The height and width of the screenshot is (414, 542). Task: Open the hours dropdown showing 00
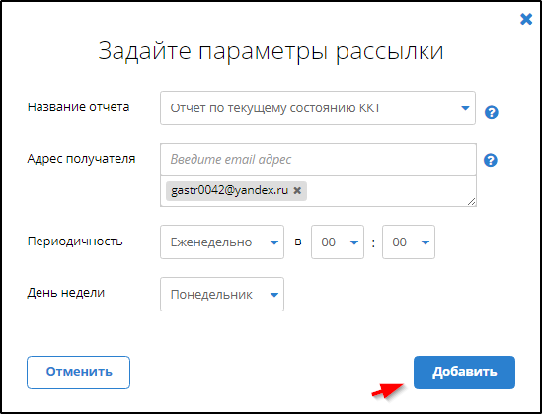click(338, 242)
